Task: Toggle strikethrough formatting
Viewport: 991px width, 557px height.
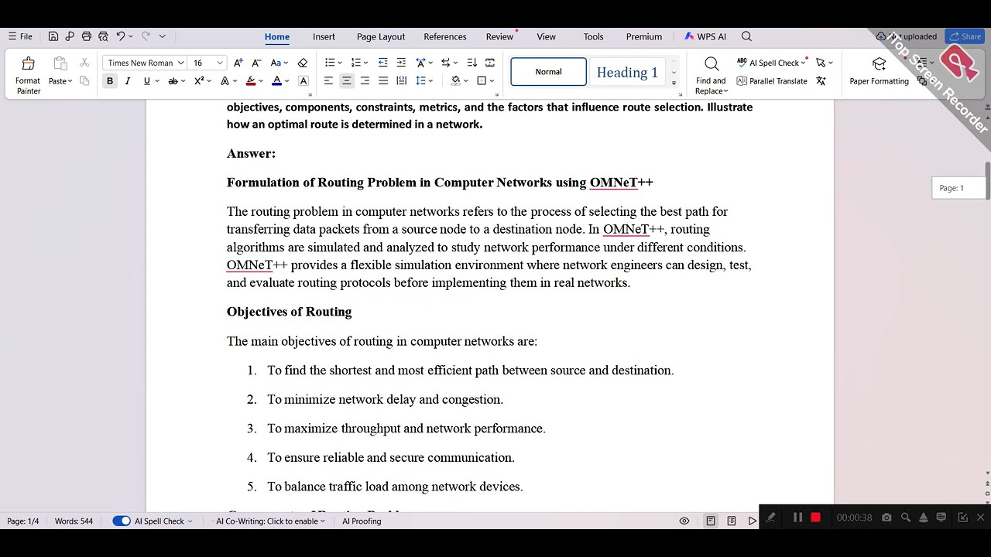Action: click(173, 80)
